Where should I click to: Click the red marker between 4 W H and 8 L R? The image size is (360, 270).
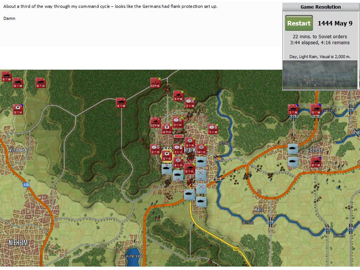178,136
